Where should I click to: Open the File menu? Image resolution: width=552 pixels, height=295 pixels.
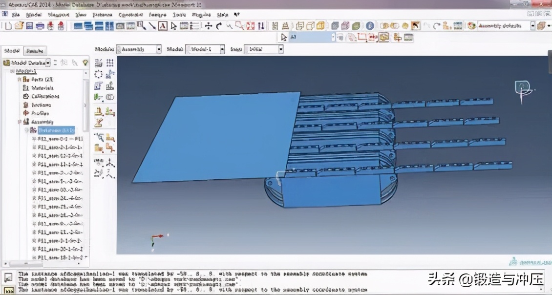tap(16, 15)
